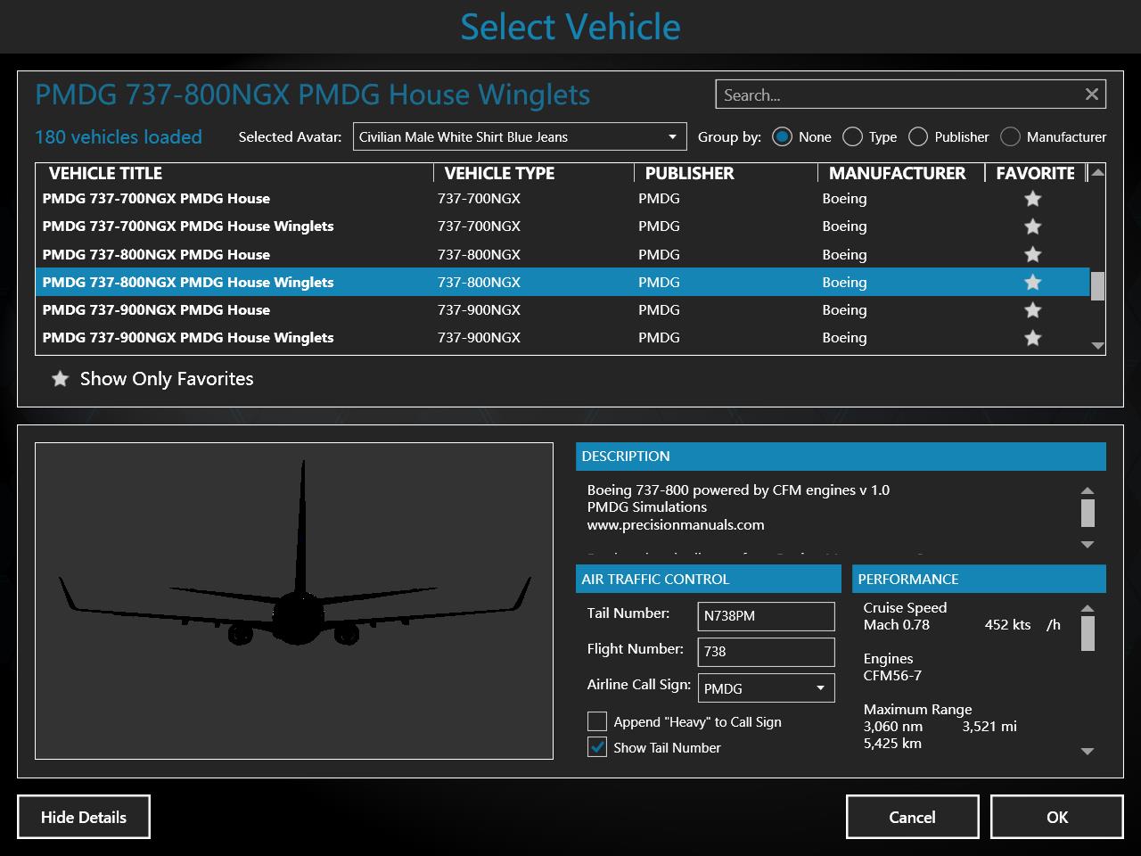Click Mach 0.78 cruise speed value
The height and width of the screenshot is (856, 1141).
pos(896,625)
